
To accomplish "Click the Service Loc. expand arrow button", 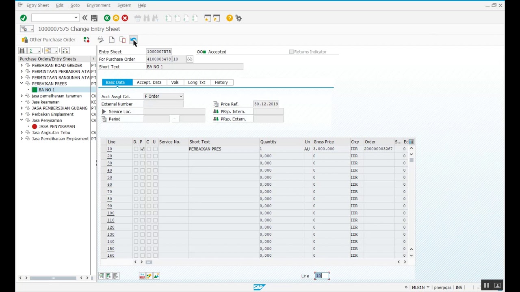I will 104,112.
